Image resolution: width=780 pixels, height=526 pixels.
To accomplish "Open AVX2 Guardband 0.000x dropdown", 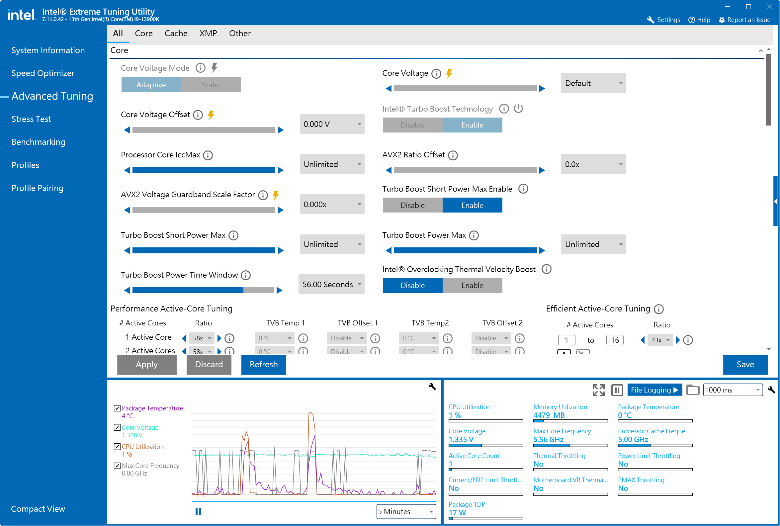I will tap(332, 204).
